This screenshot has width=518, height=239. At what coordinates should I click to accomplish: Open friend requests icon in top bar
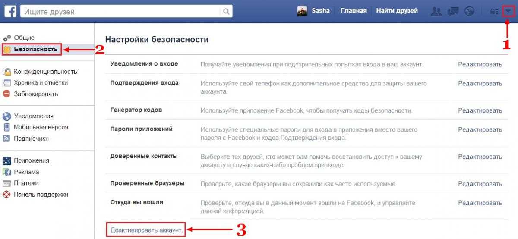(436, 12)
